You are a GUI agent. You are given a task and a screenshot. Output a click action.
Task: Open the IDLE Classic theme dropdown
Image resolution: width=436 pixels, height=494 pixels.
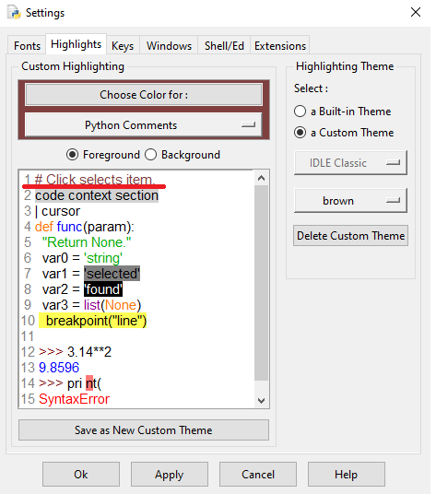350,162
